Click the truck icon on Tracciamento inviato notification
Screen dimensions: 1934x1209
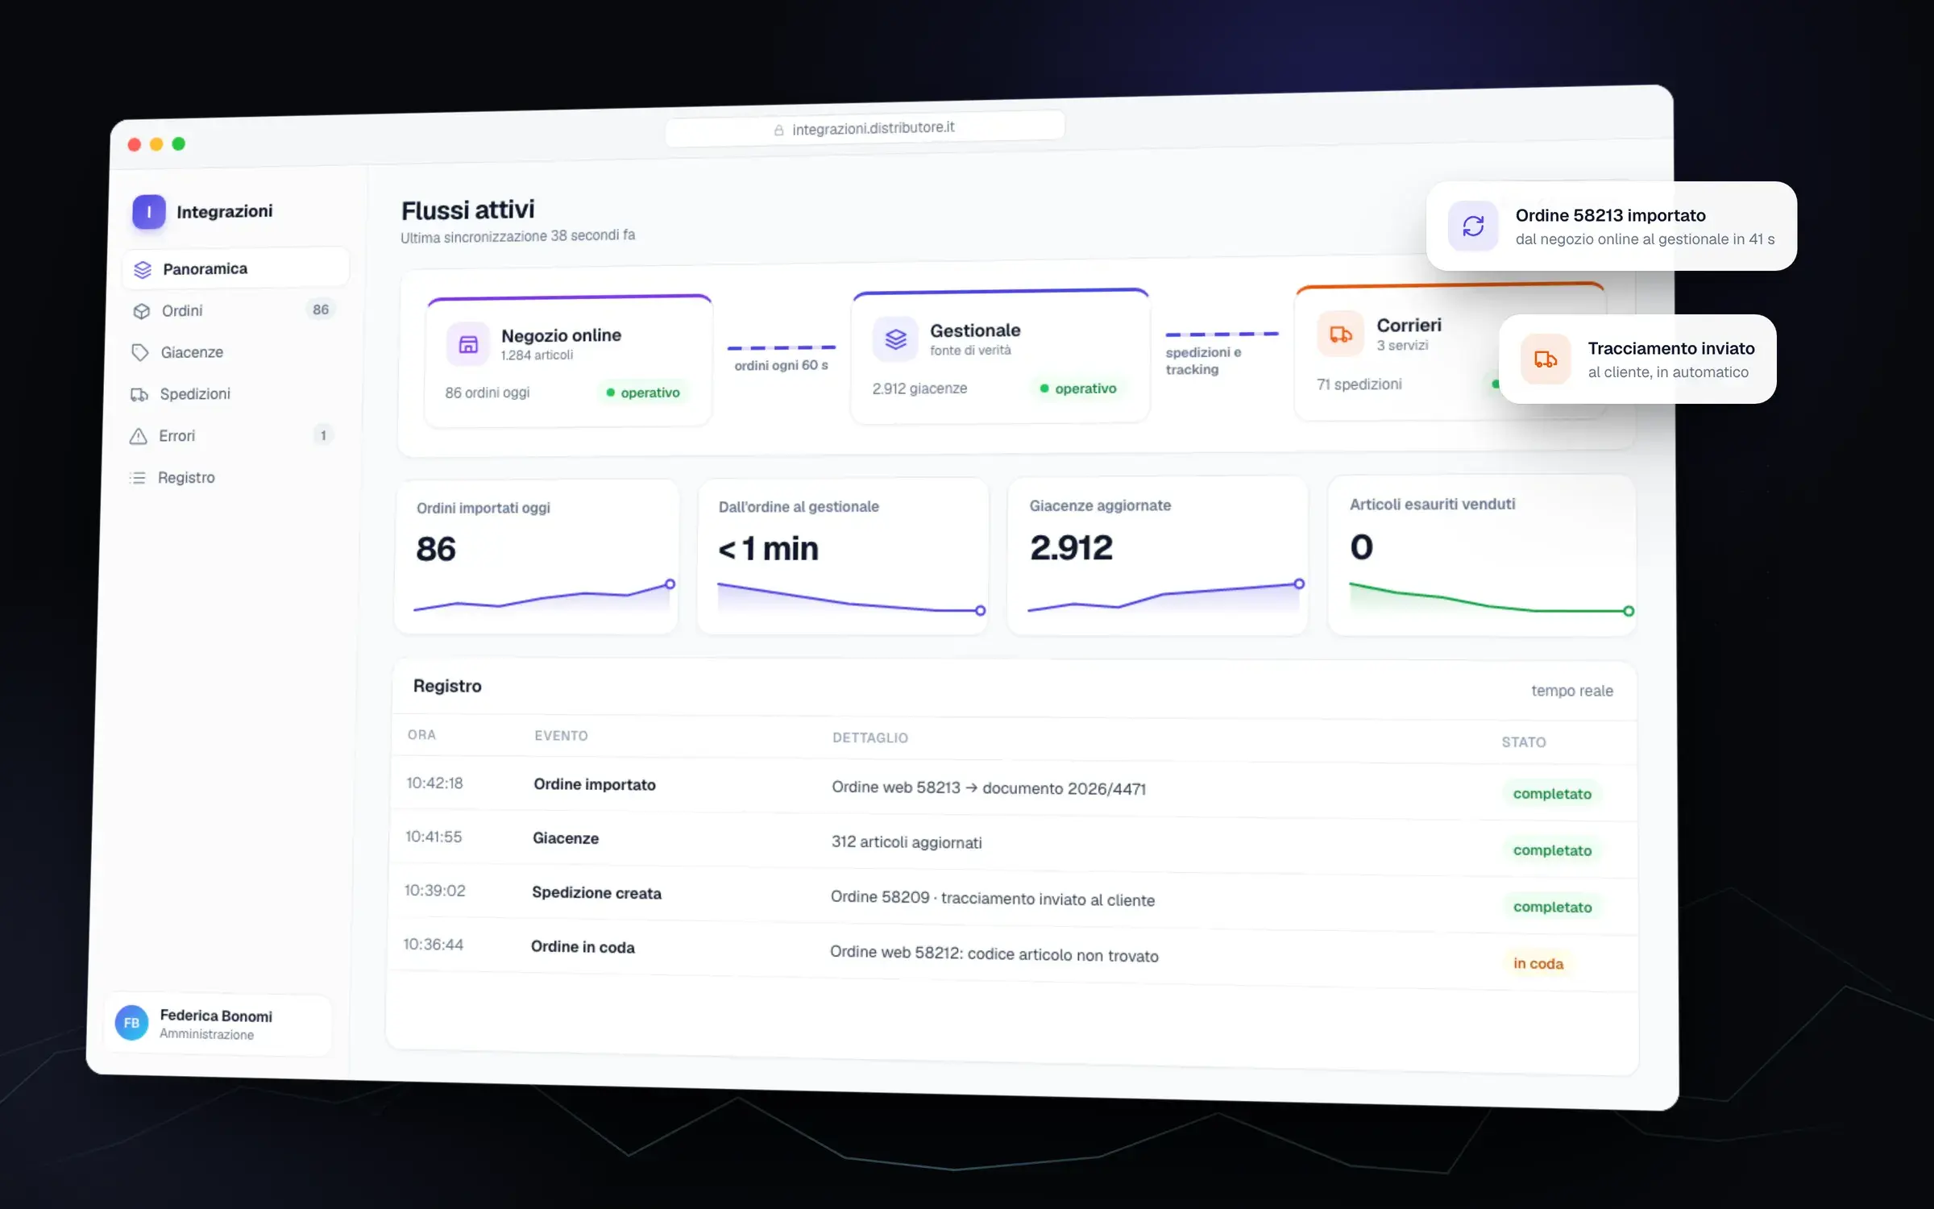[x=1546, y=359]
